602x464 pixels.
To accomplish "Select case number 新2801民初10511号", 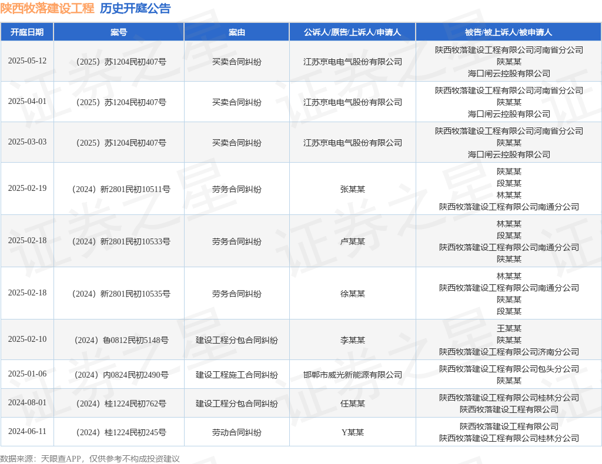I will 121,189.
